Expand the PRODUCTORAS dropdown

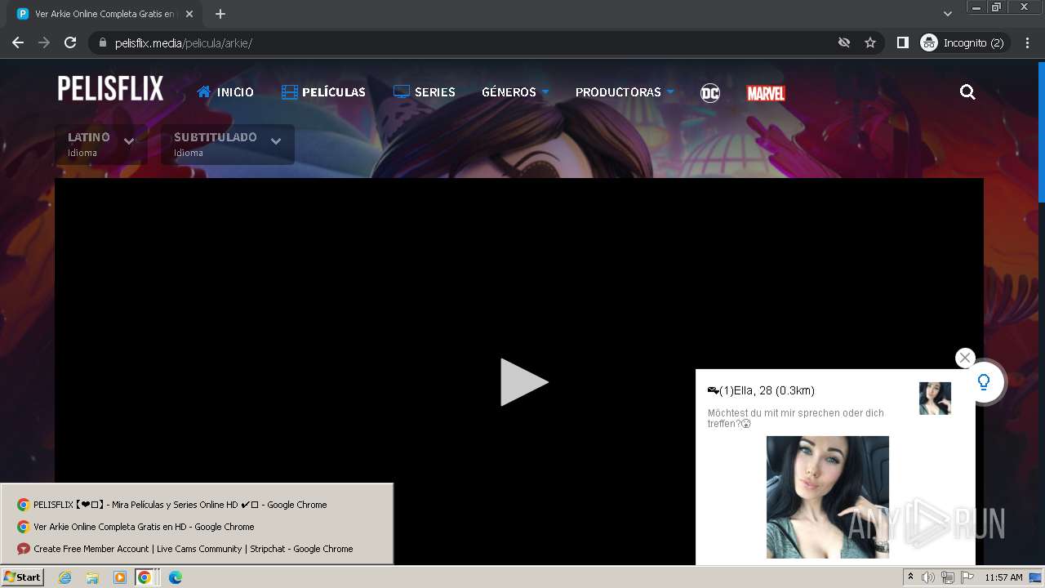pos(625,92)
